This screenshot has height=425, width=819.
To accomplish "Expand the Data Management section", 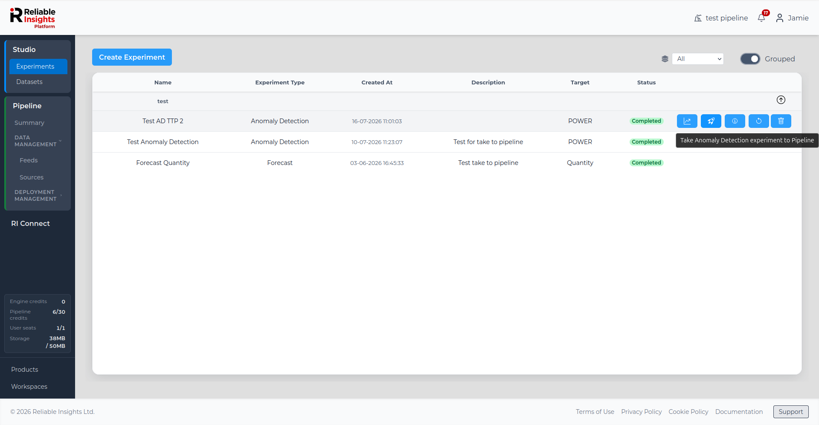I will click(38, 141).
